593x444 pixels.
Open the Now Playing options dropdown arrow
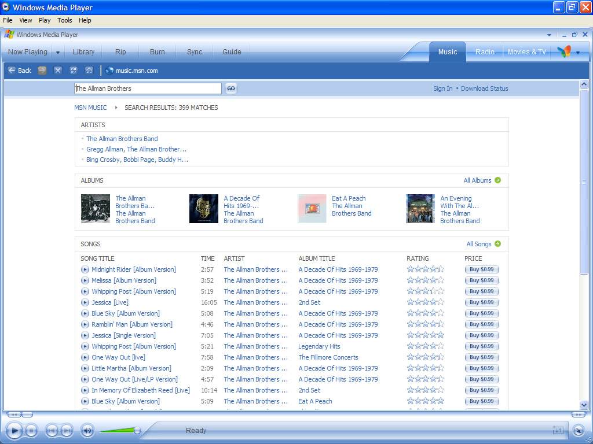(58, 53)
